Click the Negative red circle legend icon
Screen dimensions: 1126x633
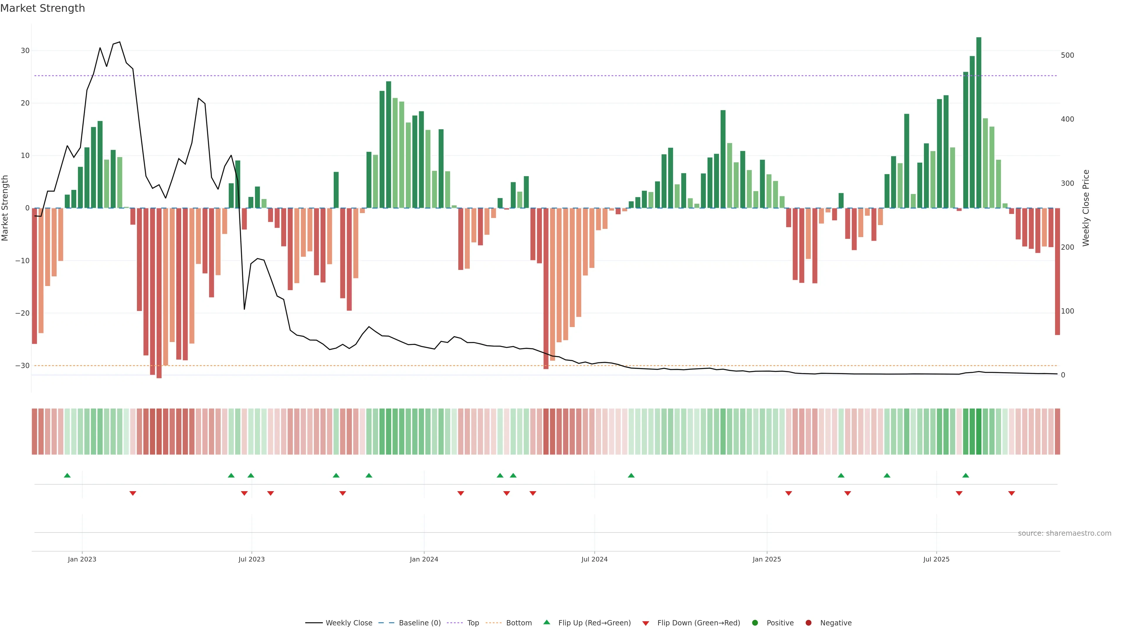808,623
